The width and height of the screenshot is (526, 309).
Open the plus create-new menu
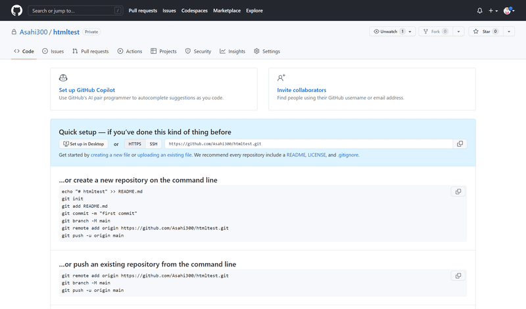coord(492,11)
